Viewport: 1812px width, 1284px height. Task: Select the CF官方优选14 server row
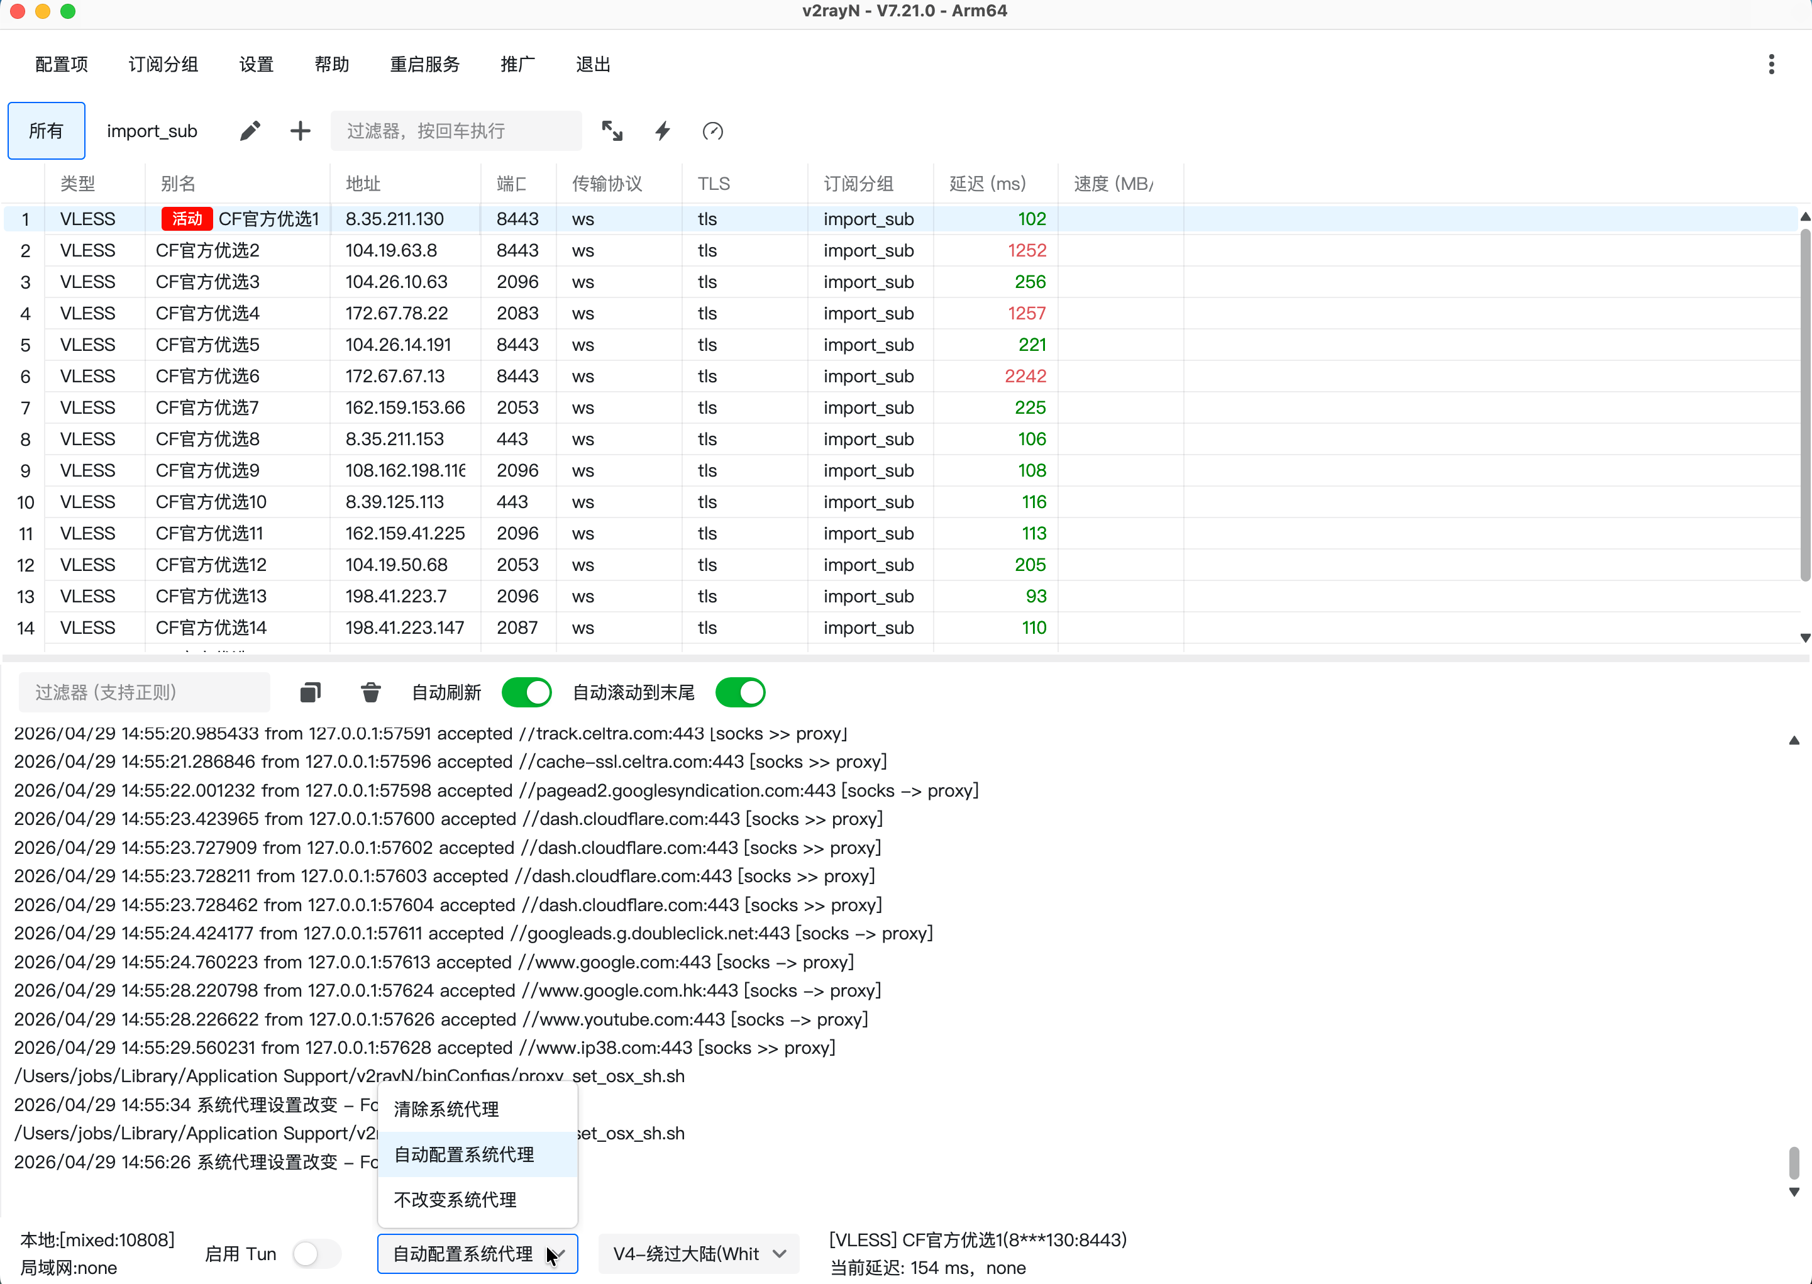tap(901, 628)
